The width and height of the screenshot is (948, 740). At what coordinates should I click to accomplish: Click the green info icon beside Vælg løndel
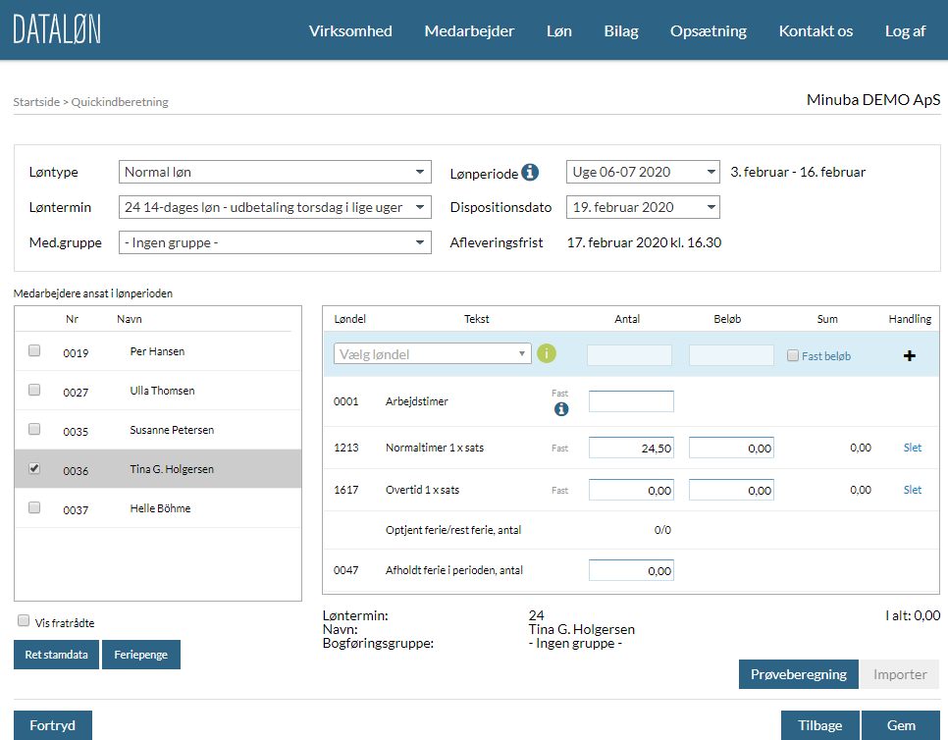point(547,353)
